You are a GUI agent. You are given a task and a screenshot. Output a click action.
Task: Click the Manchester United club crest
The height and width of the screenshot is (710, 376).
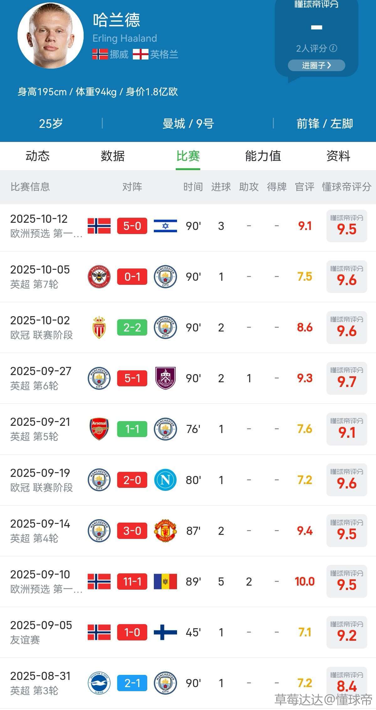165,531
